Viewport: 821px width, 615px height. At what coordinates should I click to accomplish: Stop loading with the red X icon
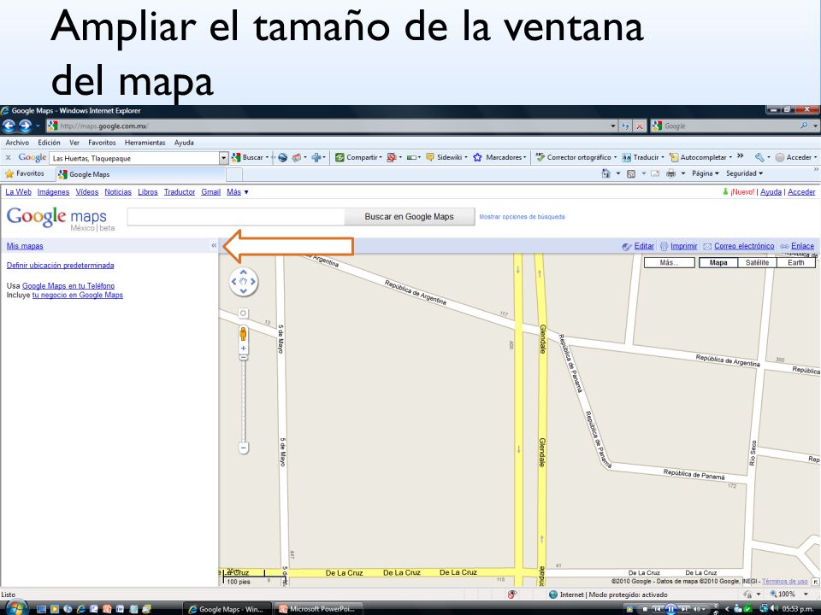click(x=640, y=126)
